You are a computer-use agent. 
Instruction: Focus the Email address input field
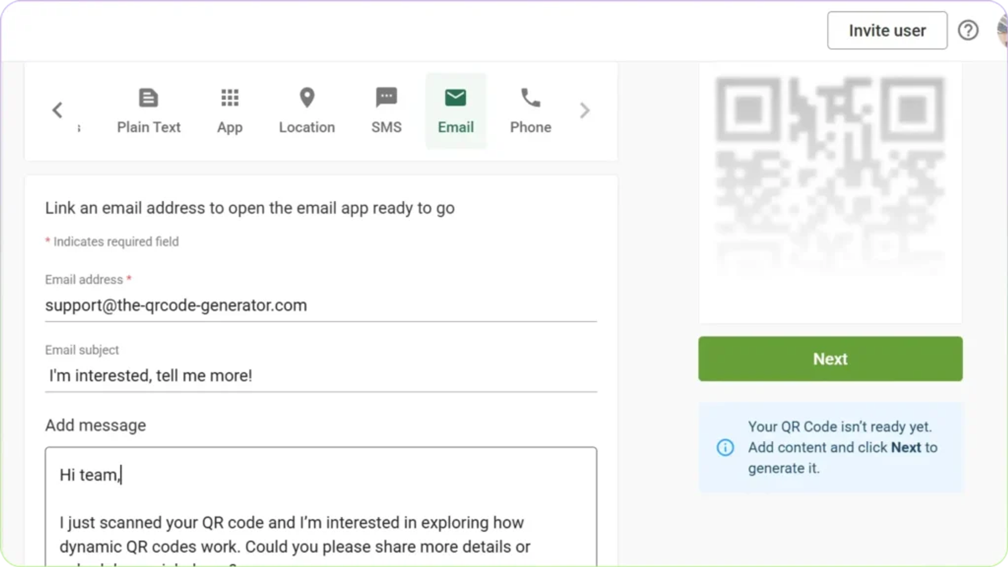321,306
